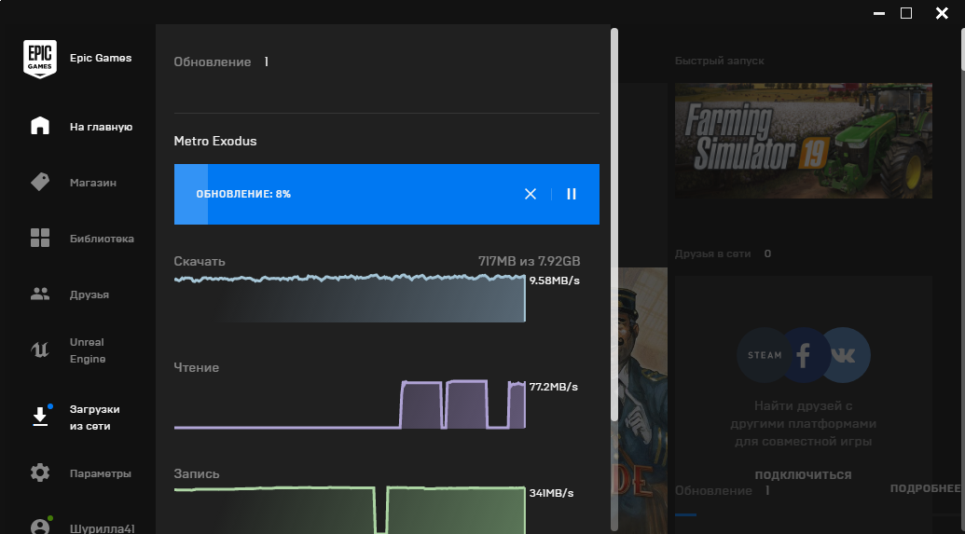The width and height of the screenshot is (965, 534).
Task: Select Загрузки из сети sidebar label
Action: click(x=95, y=418)
